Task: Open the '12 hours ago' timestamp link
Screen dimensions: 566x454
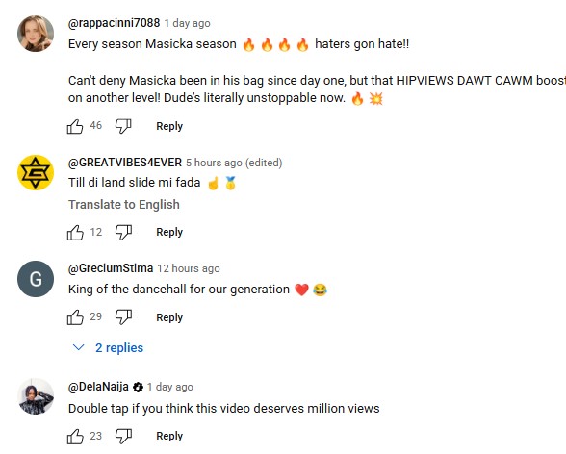Action: coord(189,268)
